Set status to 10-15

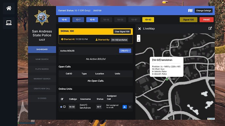[x=106, y=20]
